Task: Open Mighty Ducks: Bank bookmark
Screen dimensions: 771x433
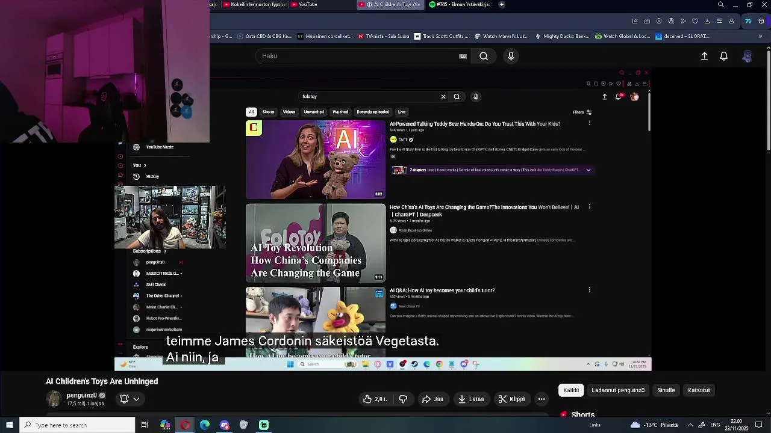Action: 562,36
